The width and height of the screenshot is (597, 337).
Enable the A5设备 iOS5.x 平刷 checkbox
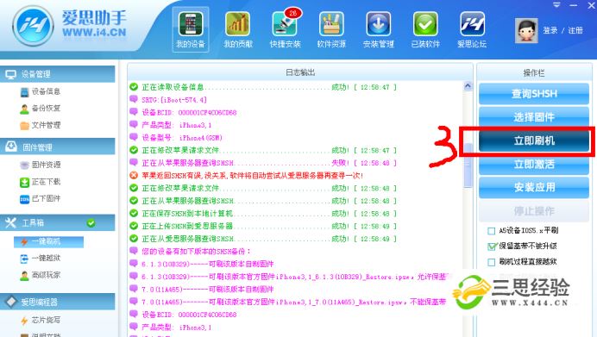coord(491,231)
